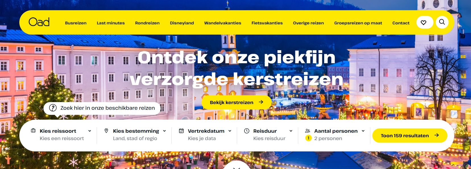Select the Groepsreizen op maat link
Image resolution: width=471 pixels, height=169 pixels.
pos(358,23)
